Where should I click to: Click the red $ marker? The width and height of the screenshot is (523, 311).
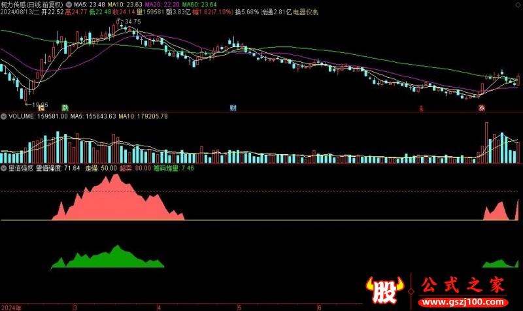coord(421,108)
